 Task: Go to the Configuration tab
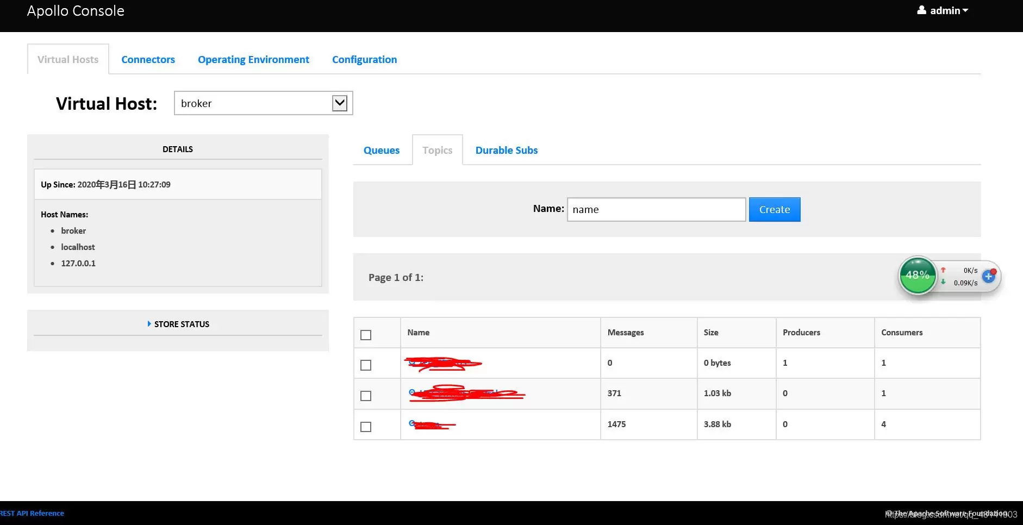pos(364,59)
